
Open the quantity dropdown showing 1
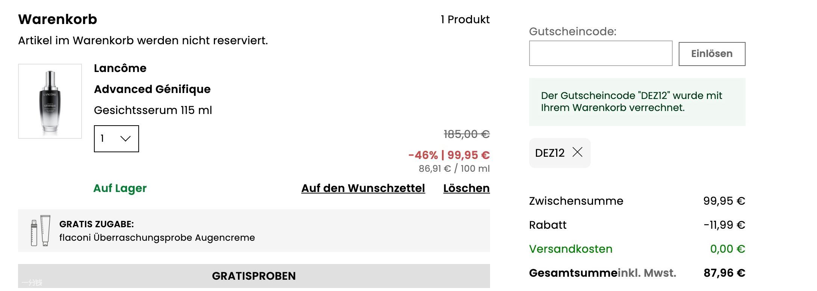click(x=116, y=139)
